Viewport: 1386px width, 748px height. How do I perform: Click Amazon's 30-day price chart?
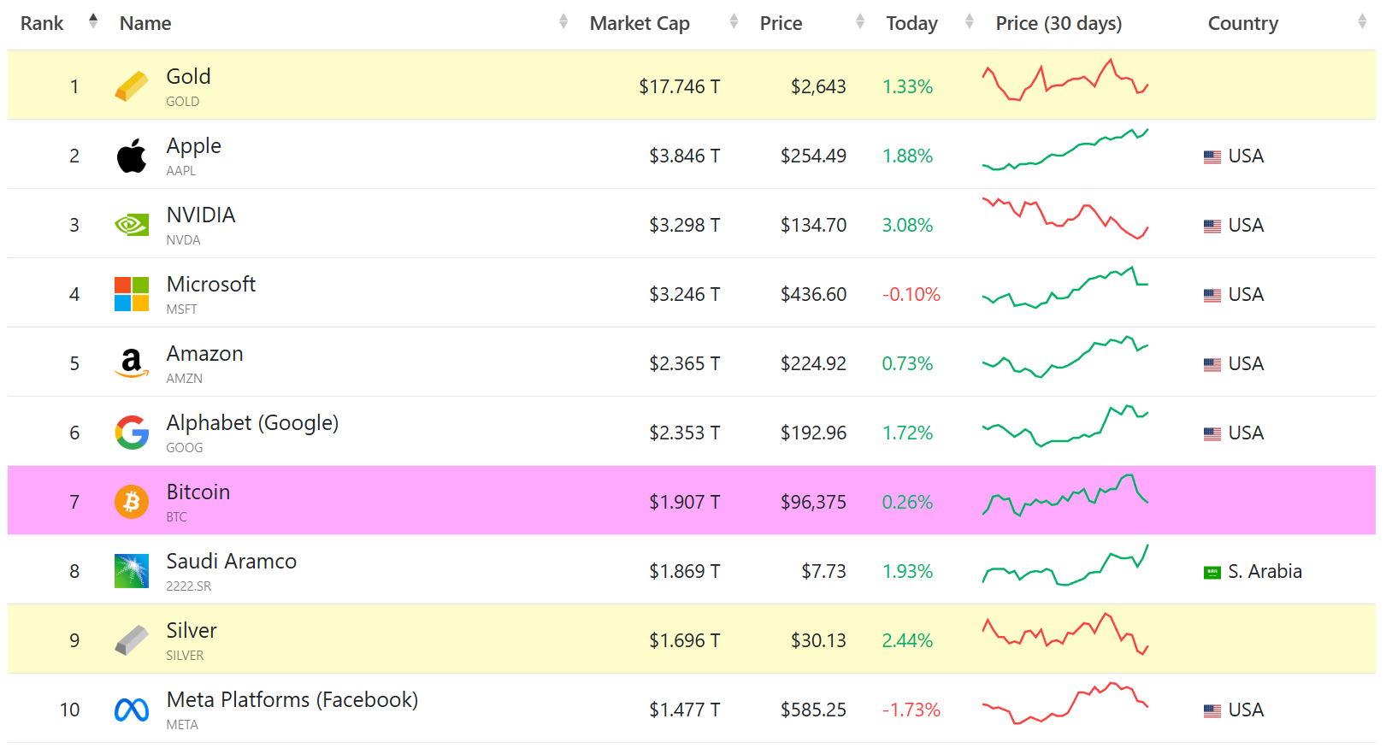[x=1065, y=356]
